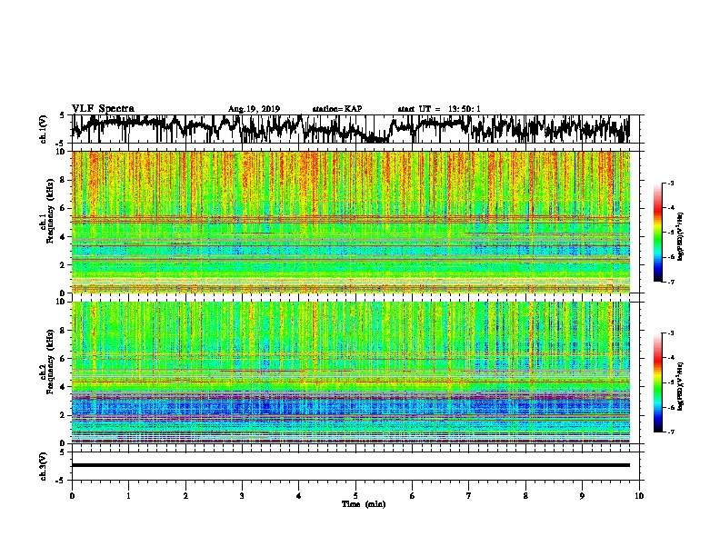Click the ch.1 frequency tick label "8"
Viewport: 720px width, 556px height.
click(x=64, y=180)
